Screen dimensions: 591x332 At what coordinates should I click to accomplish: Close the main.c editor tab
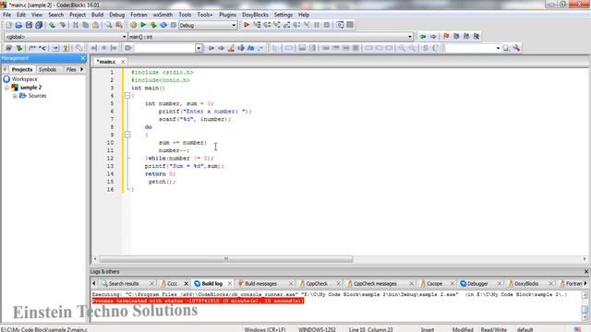123,62
